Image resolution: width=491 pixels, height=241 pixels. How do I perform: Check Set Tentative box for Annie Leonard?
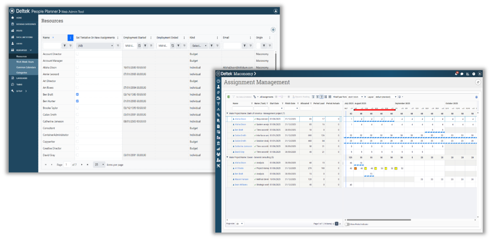[77, 74]
